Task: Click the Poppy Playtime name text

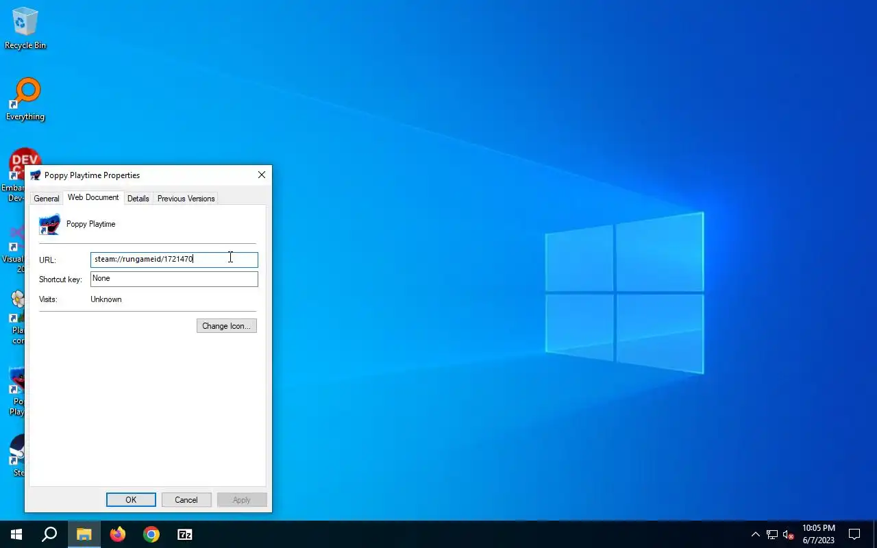Action: (91, 224)
